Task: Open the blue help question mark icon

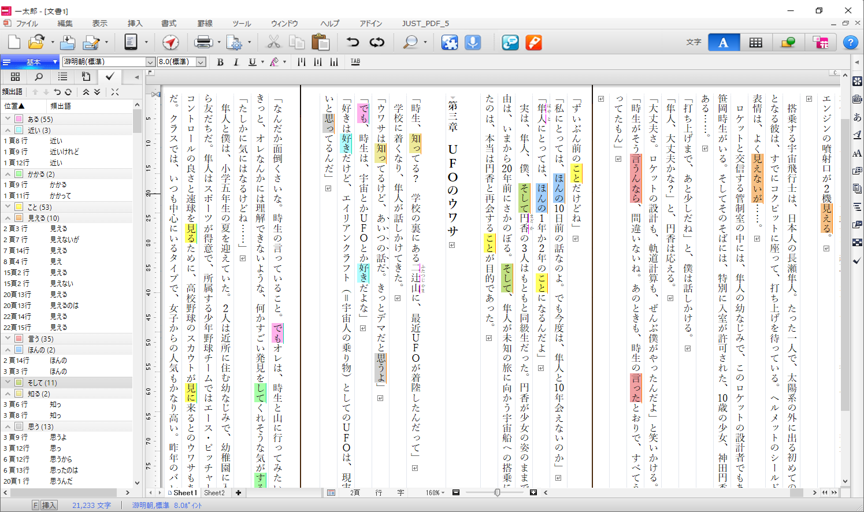Action: click(x=850, y=42)
